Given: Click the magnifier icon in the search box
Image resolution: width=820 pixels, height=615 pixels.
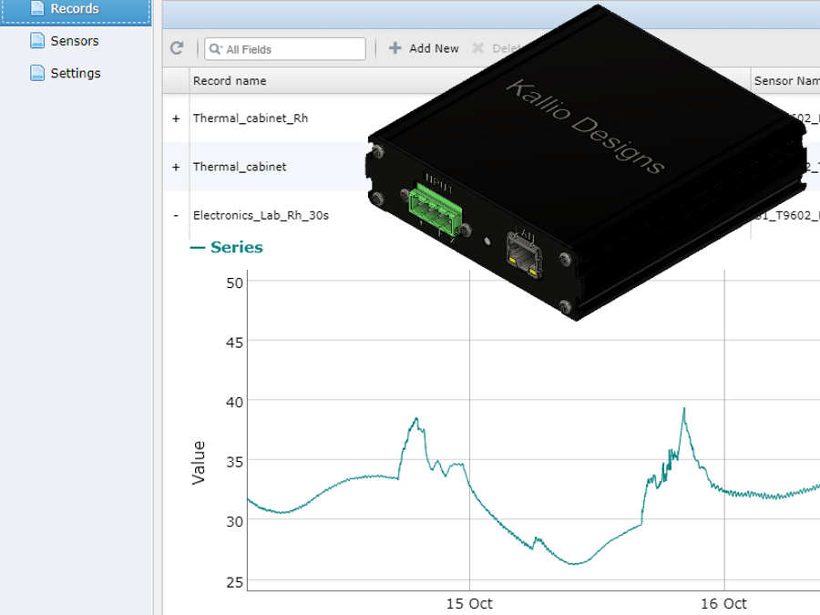Looking at the screenshot, I should coord(214,49).
